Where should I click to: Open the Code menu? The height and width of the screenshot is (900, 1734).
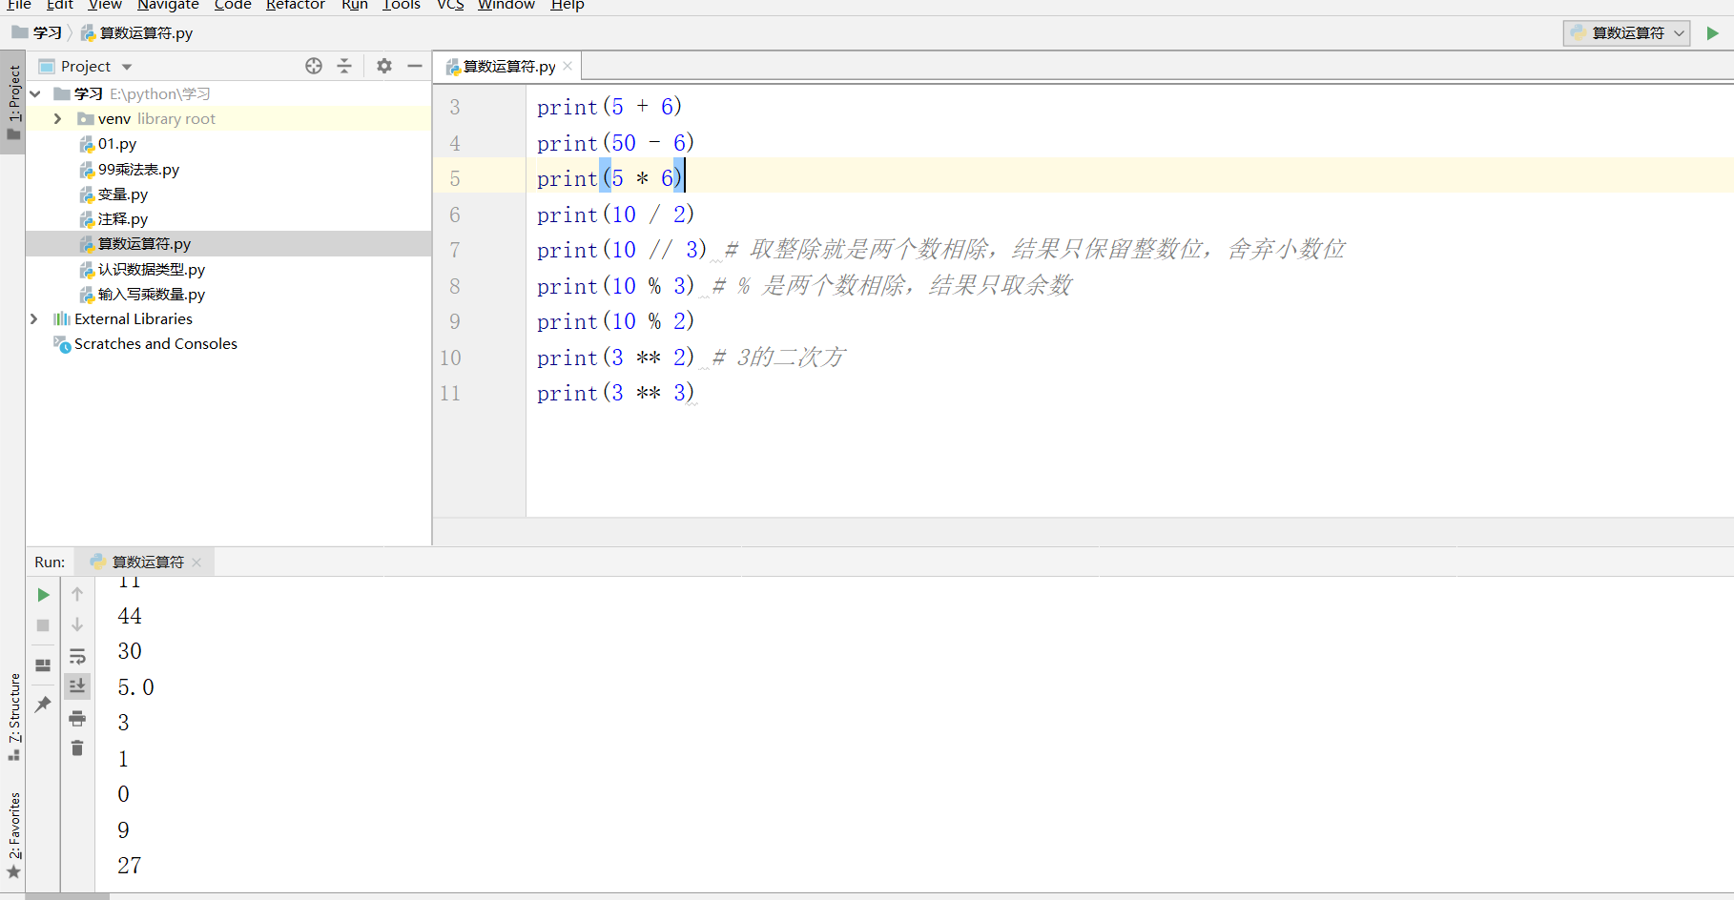tap(233, 5)
